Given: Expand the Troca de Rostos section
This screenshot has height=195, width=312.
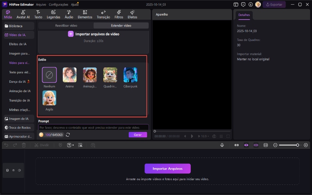Looking at the screenshot, I should [x=19, y=128].
